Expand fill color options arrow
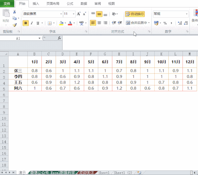The image size is (198, 175). click(65, 23)
